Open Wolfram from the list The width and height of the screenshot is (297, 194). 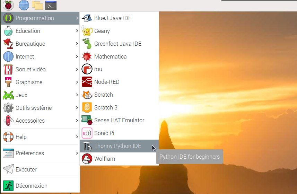click(x=119, y=159)
